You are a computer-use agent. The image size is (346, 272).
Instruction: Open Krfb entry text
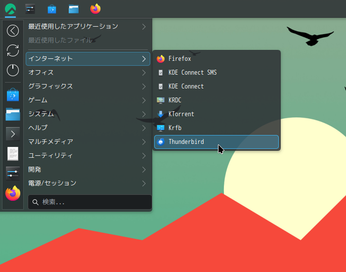pyautogui.click(x=175, y=128)
